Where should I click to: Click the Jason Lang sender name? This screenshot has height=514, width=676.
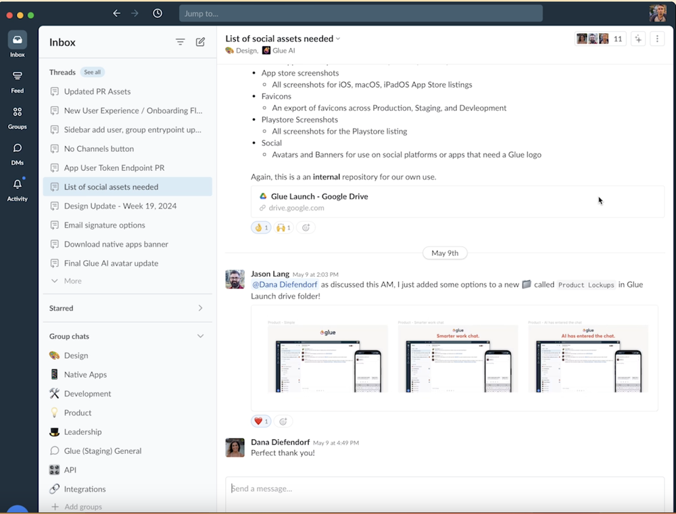click(270, 274)
